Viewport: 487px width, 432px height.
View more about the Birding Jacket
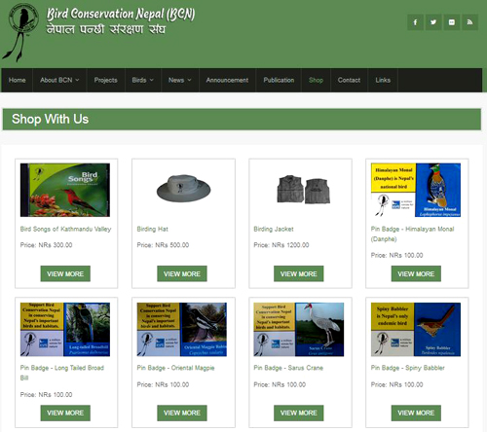(x=299, y=274)
